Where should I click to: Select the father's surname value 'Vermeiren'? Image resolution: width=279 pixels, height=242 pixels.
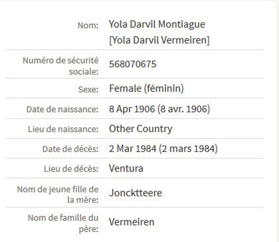pos(132,222)
